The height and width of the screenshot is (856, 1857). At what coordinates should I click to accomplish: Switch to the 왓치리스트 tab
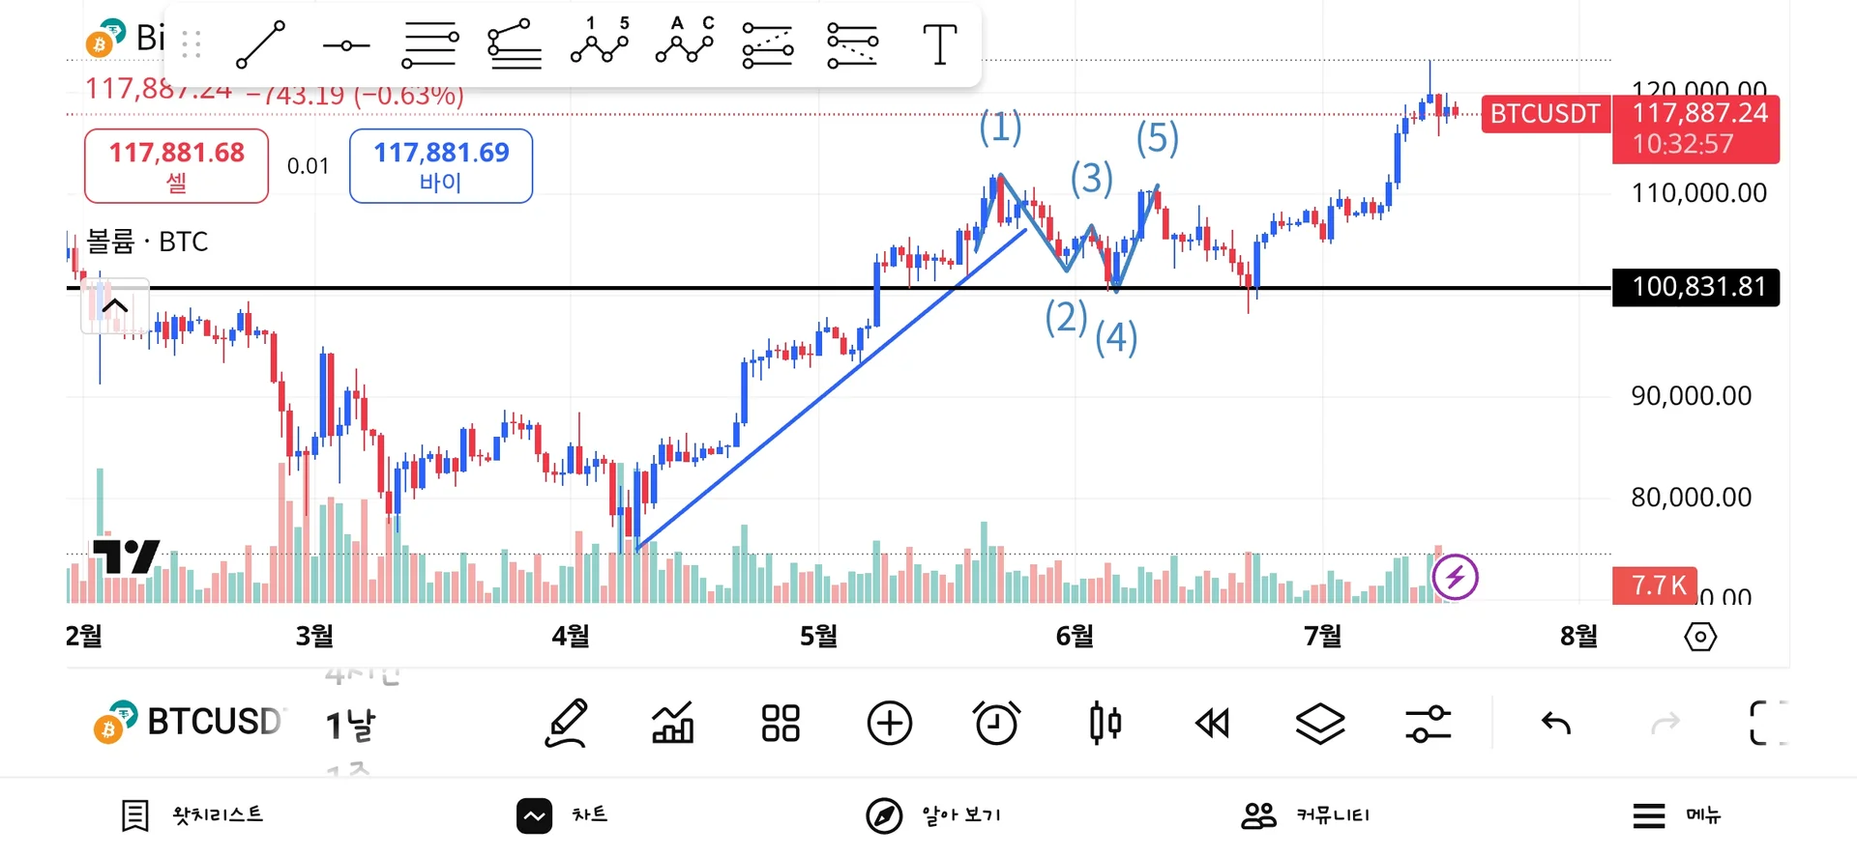pyautogui.click(x=193, y=815)
